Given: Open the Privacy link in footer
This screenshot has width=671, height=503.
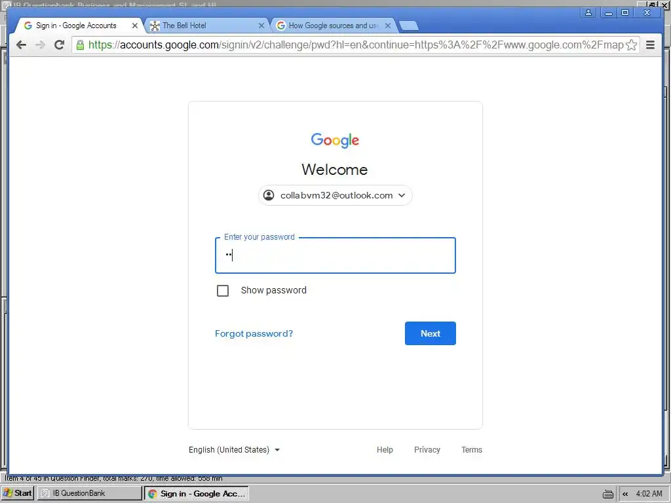Looking at the screenshot, I should tap(427, 450).
